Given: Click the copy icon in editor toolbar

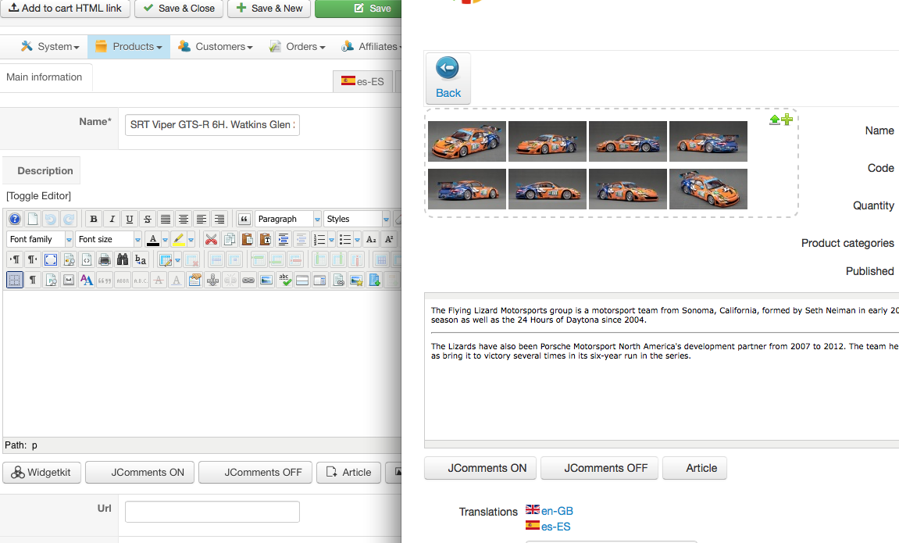Looking at the screenshot, I should click(230, 239).
